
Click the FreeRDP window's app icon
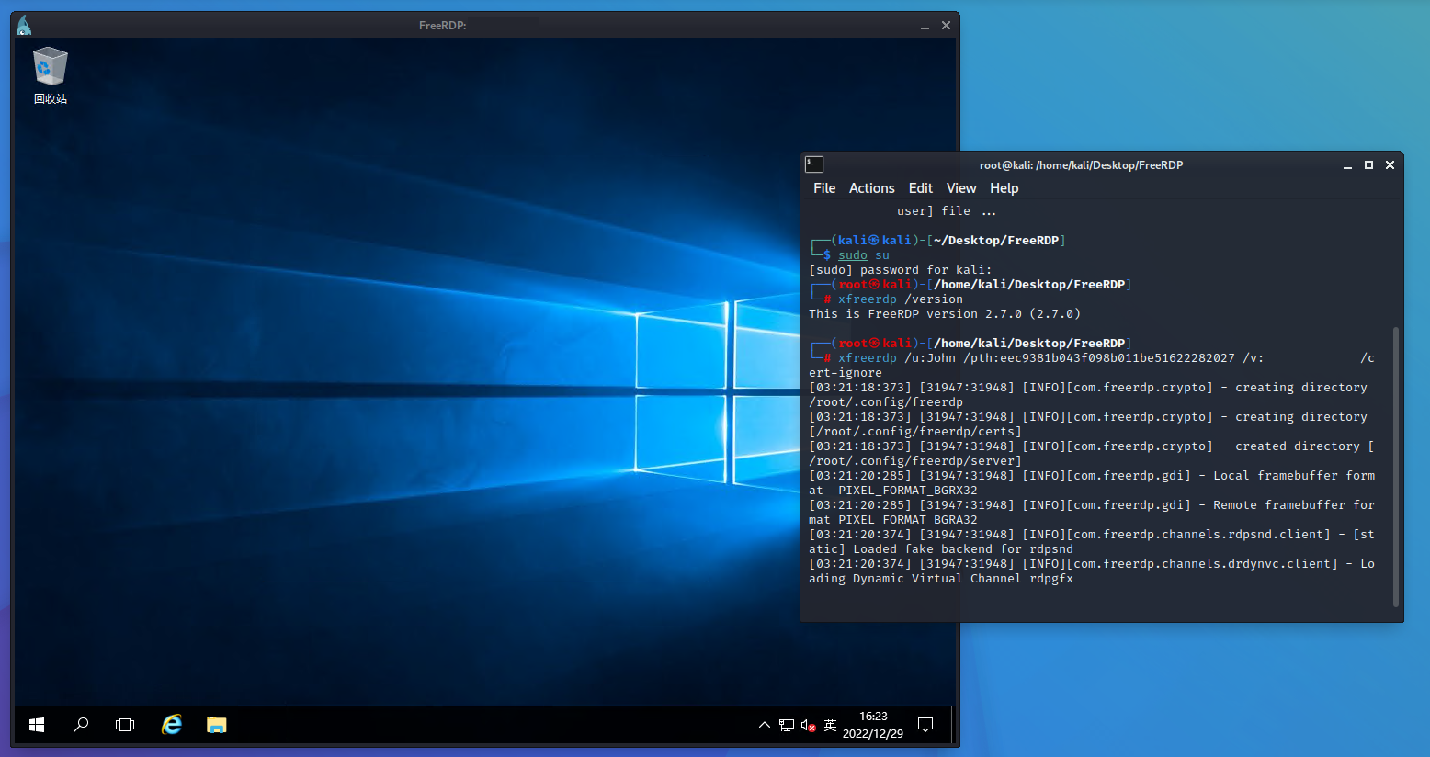[x=24, y=26]
